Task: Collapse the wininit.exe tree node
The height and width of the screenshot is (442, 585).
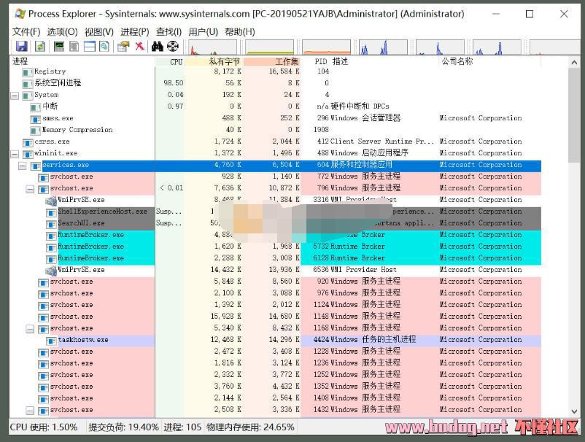Action: tap(15, 154)
